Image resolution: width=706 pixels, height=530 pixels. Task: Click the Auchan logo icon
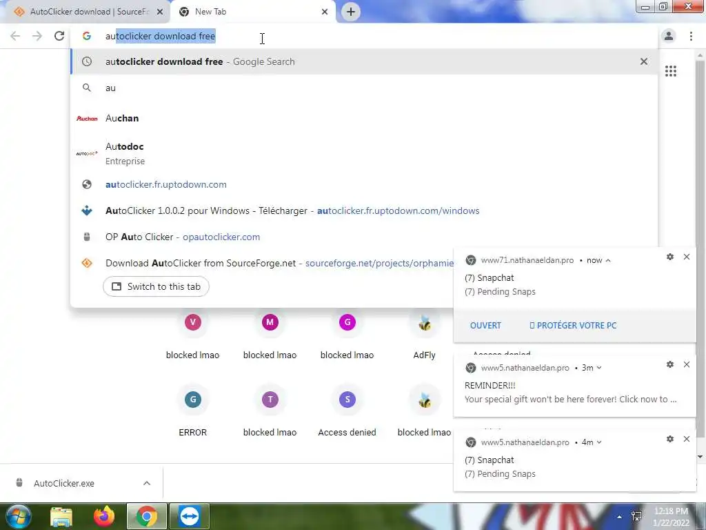coord(87,118)
